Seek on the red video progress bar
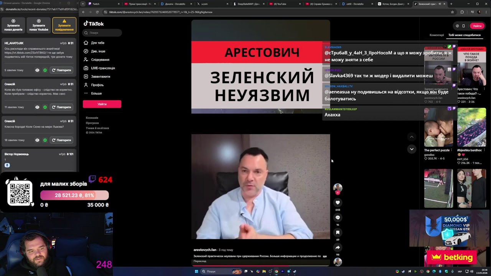Image resolution: width=491 pixels, height=276 pixels. click(261, 265)
